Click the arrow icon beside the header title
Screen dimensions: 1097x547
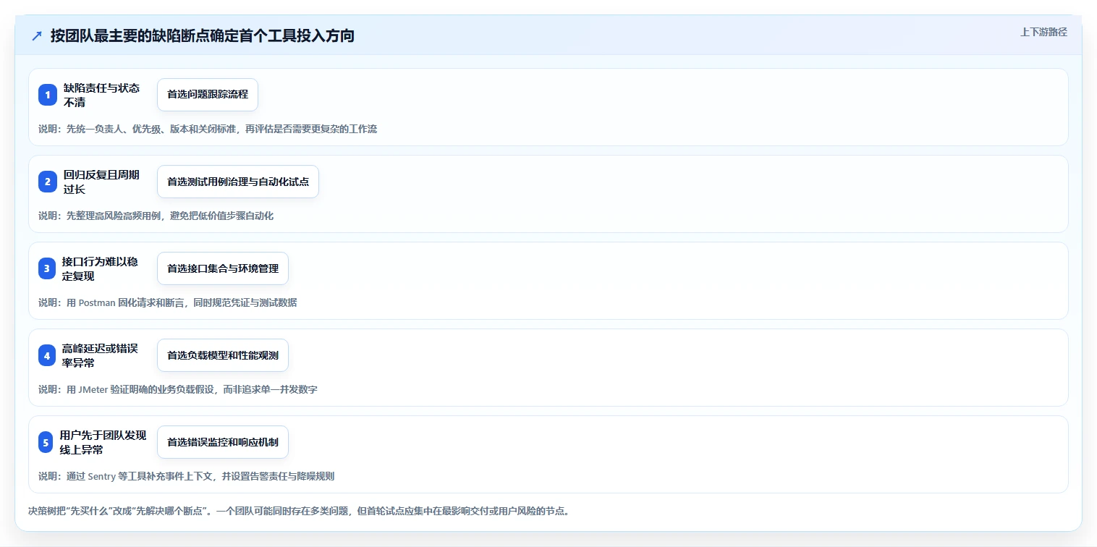tap(37, 36)
